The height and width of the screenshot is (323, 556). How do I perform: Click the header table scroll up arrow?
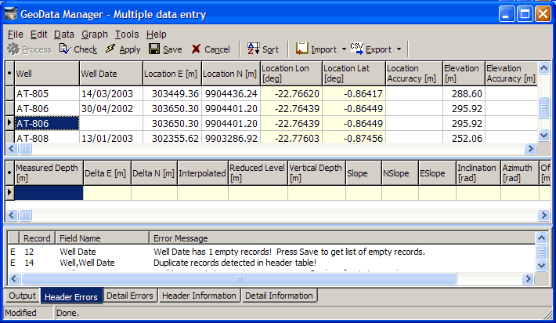click(x=543, y=67)
